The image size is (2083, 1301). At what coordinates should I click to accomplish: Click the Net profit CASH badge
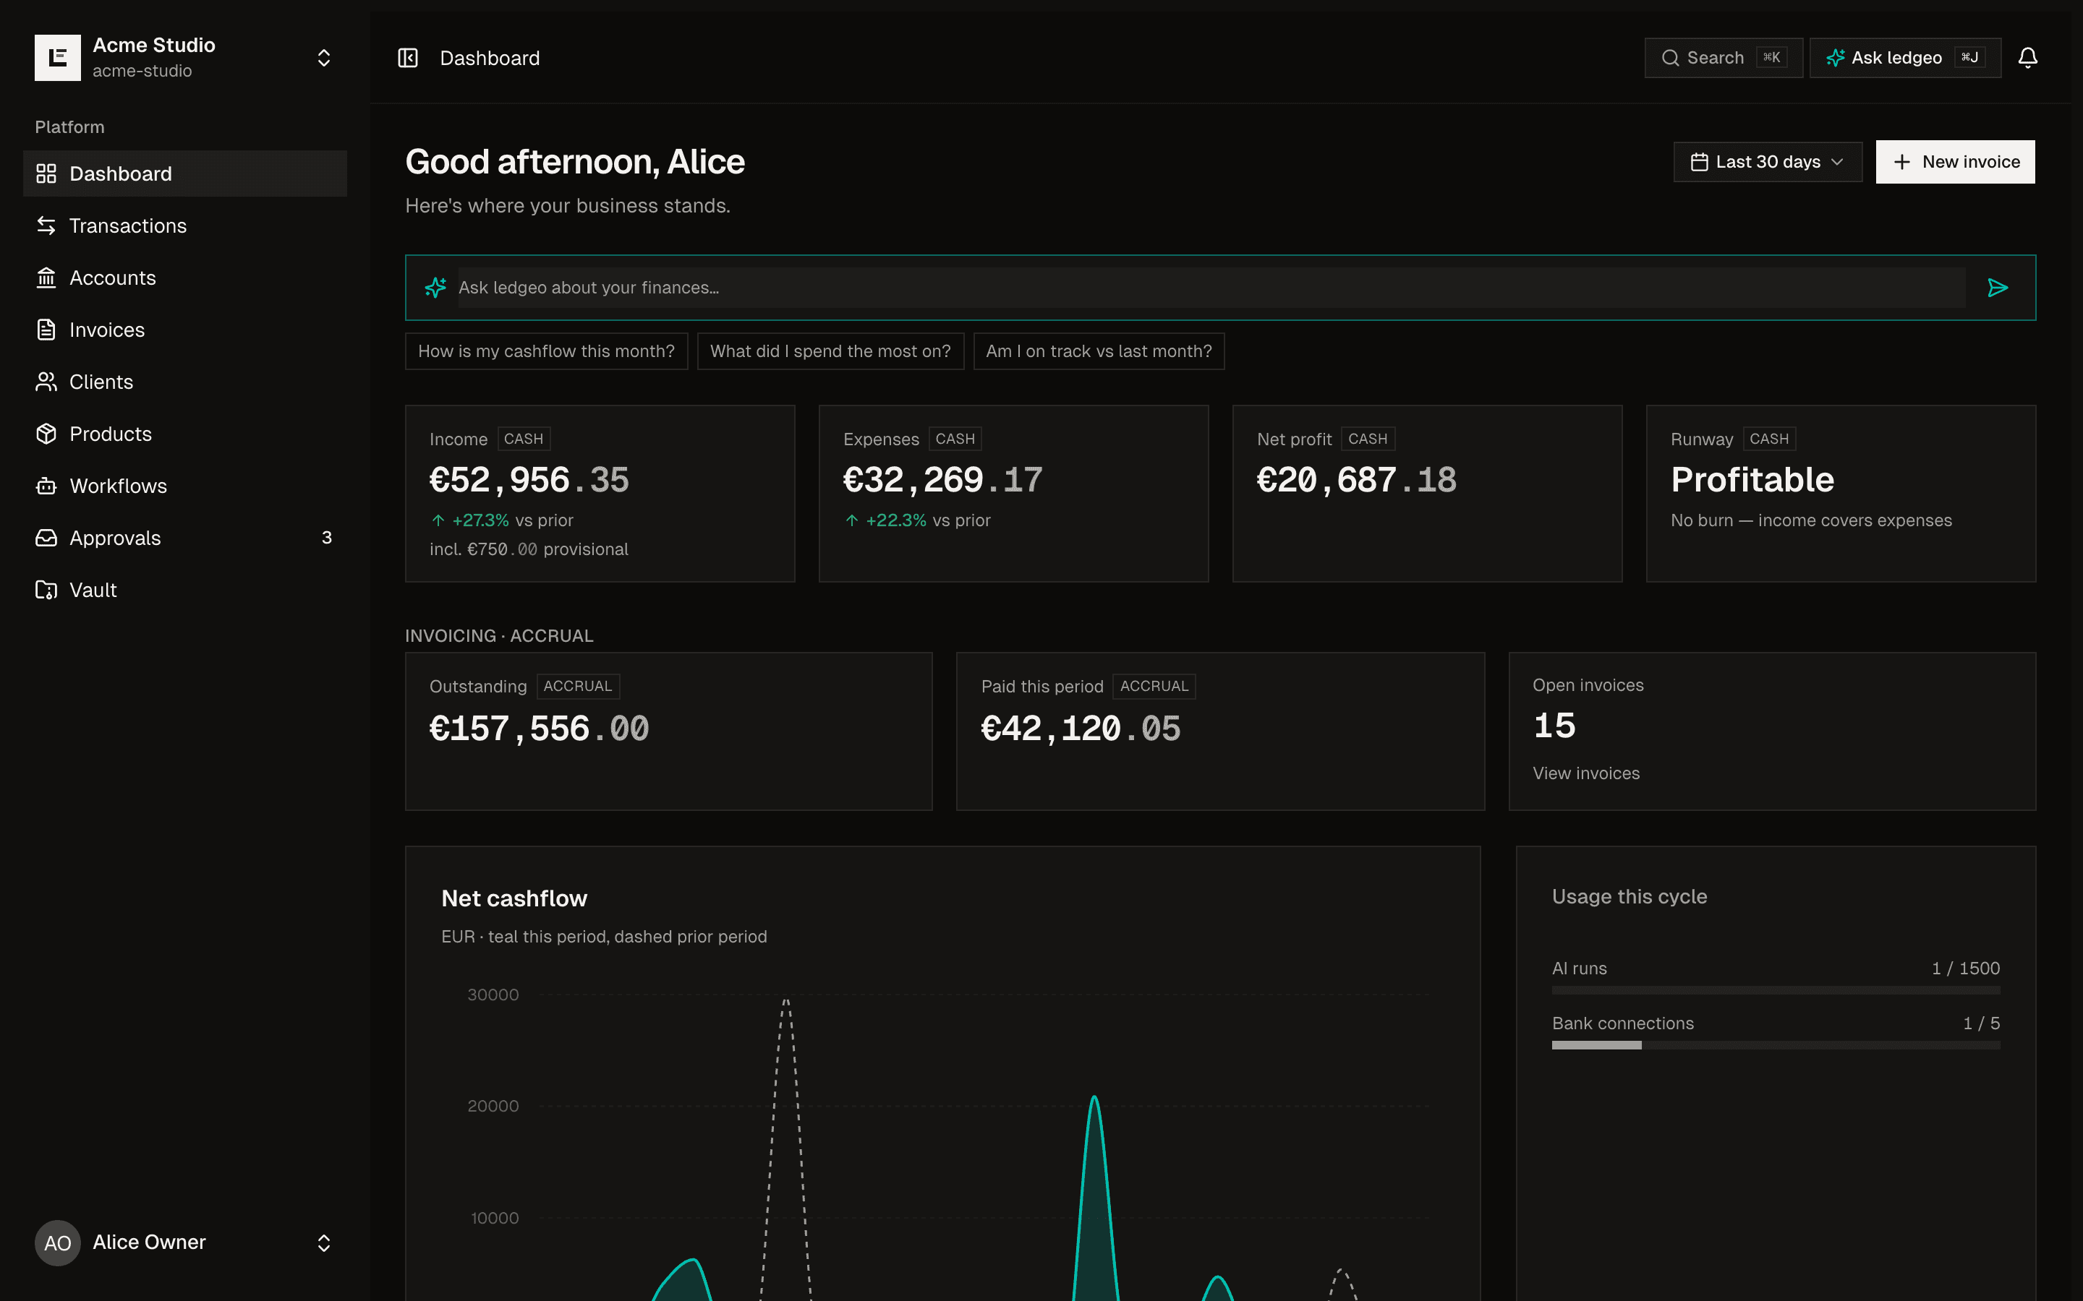click(1368, 439)
